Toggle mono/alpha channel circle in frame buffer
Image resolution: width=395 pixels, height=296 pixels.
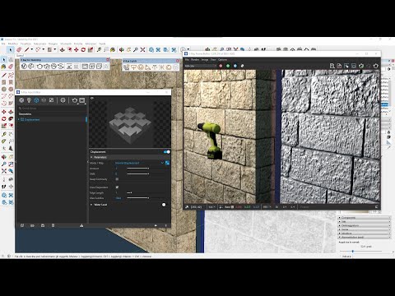coord(242,66)
